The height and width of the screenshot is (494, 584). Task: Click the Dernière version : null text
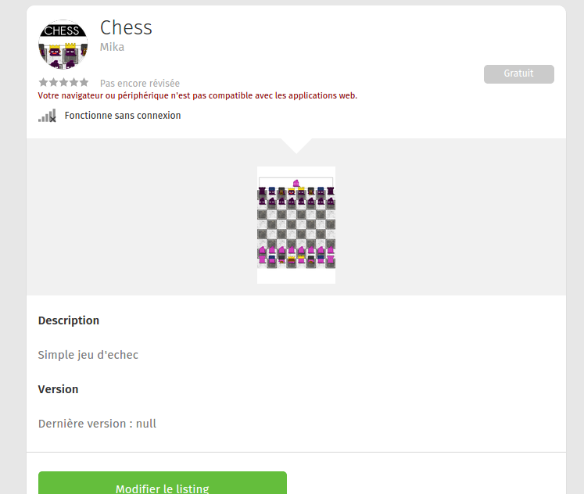click(x=97, y=424)
